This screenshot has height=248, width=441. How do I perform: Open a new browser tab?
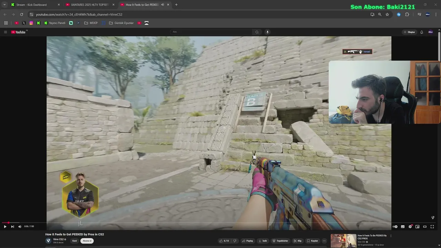(176, 5)
